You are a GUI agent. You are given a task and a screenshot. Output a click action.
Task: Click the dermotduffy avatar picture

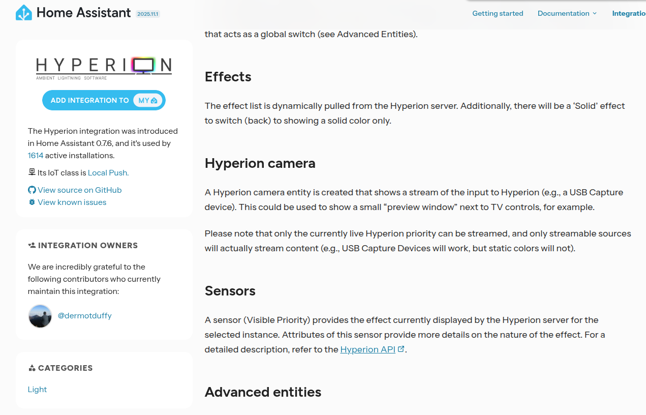[x=40, y=316]
